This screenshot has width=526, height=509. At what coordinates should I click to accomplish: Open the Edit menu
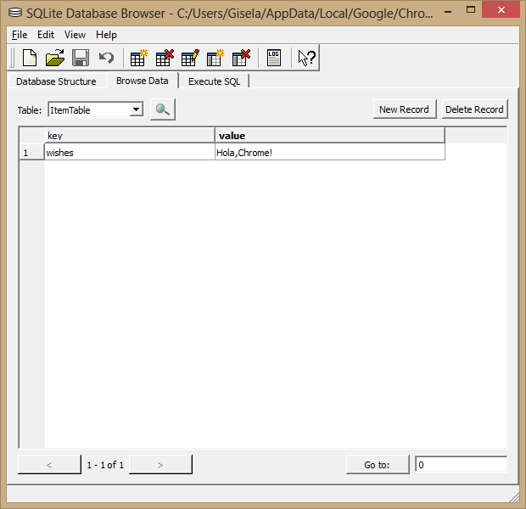46,35
